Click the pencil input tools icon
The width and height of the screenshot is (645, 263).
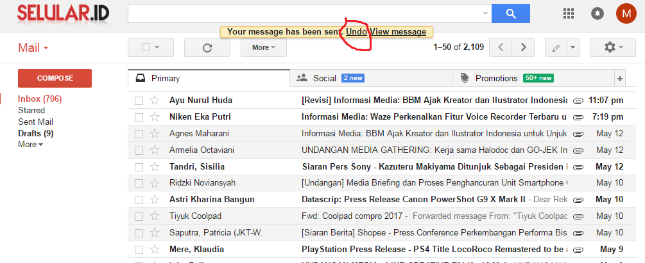click(x=556, y=48)
